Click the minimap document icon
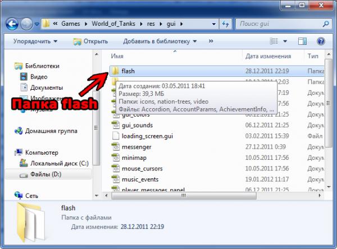This screenshot has height=249, width=337. 116,158
